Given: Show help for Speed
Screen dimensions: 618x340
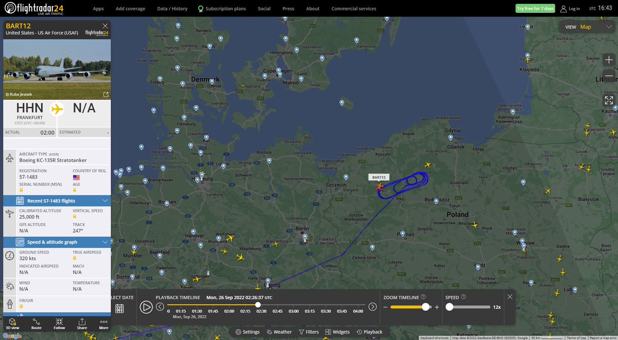Looking at the screenshot, I should (463, 297).
